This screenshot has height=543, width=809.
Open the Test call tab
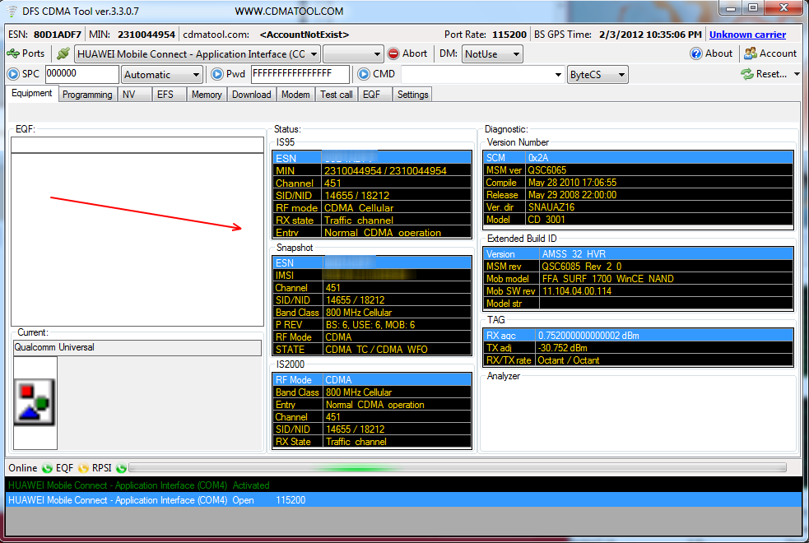pos(337,95)
